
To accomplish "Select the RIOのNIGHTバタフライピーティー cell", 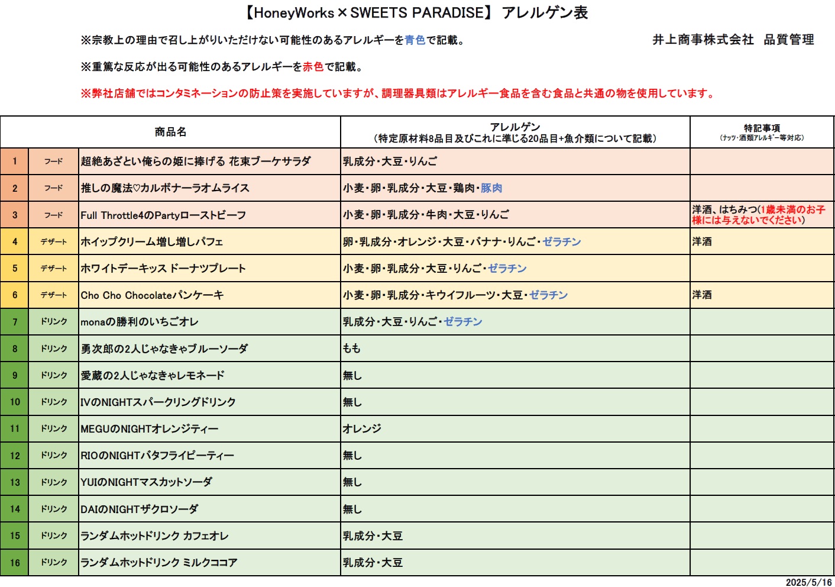I will pyautogui.click(x=157, y=456).
